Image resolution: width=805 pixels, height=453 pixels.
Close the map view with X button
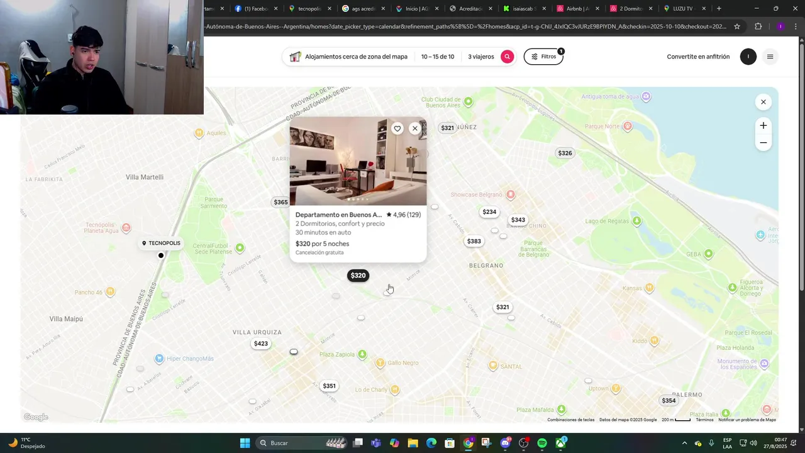click(763, 102)
